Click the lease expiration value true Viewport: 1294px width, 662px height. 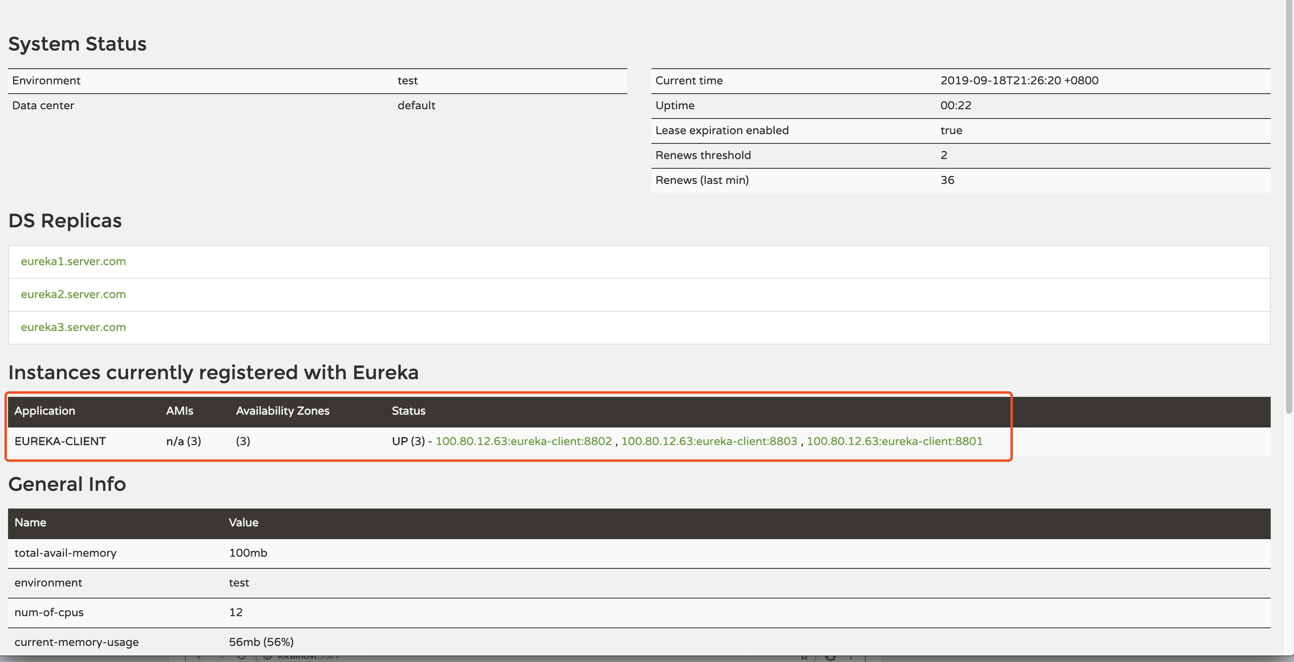point(951,130)
